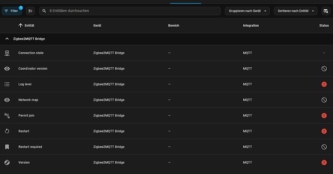This screenshot has height=174, width=333.
Task: Sort by Bereich column header
Action: pos(174,26)
